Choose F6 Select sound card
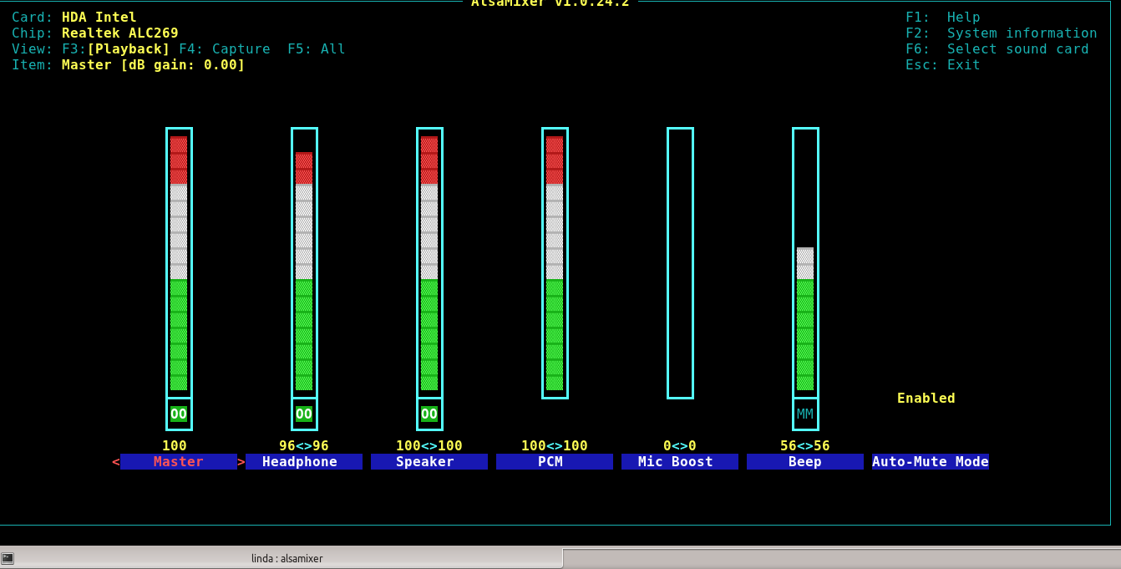This screenshot has width=1121, height=569. tap(997, 49)
